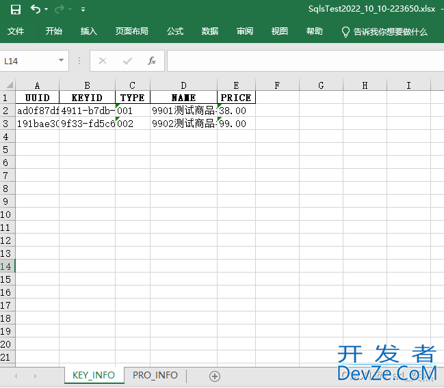Click TYPE cell with value 001
The width and height of the screenshot is (444, 388).
tap(133, 111)
